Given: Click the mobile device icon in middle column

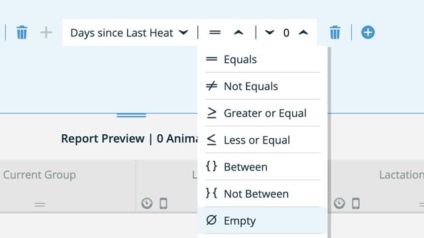Looking at the screenshot, I should click(x=164, y=204).
